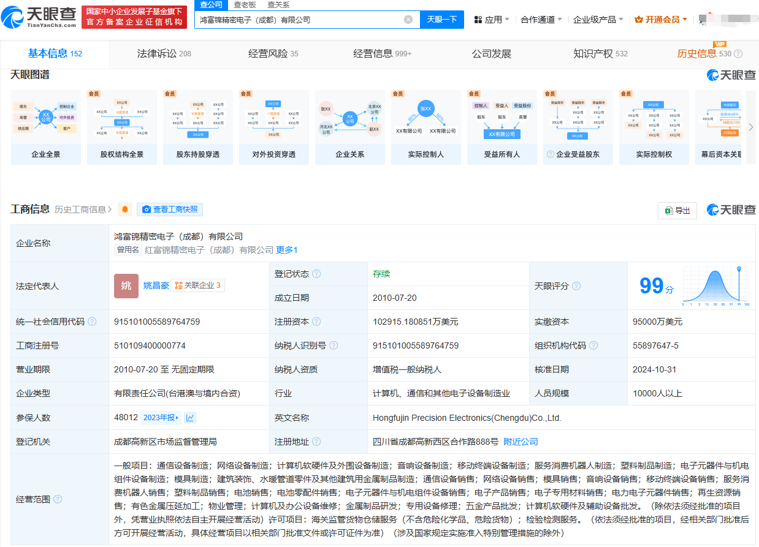Image resolution: width=759 pixels, height=547 pixels.
Task: Click staff size 10000人以上
Action: [657, 393]
